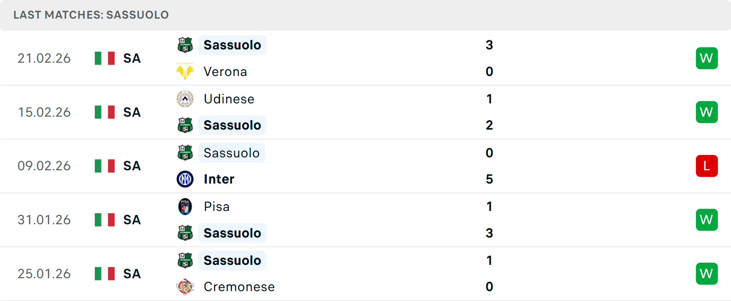Click the green W result indicator on 31.01.26

[707, 220]
